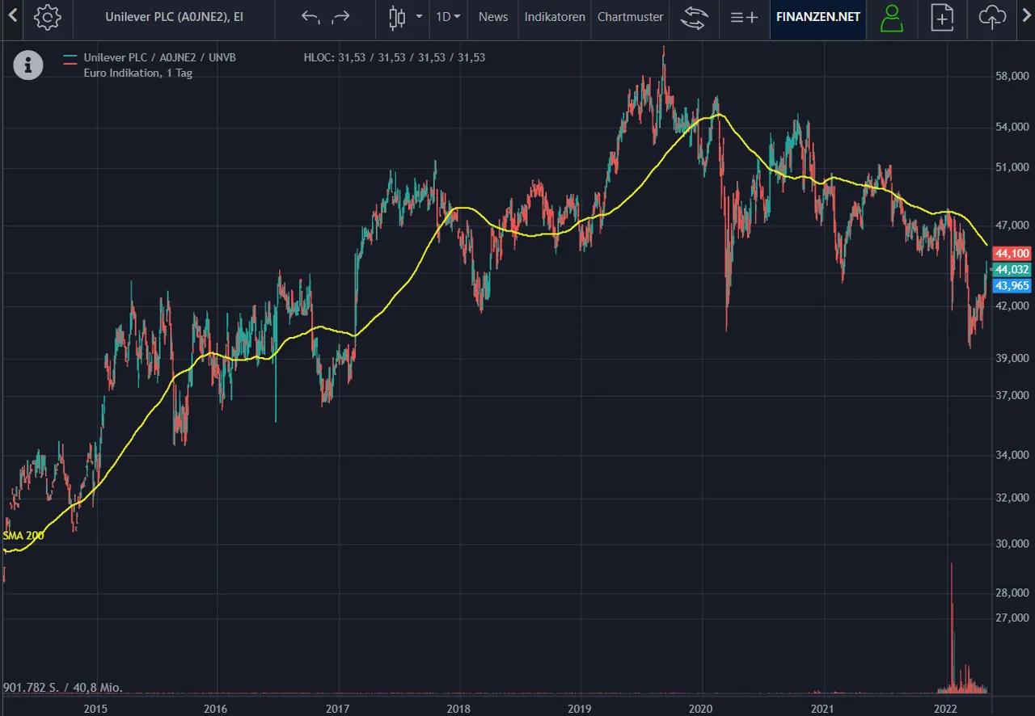This screenshot has width=1035, height=716.
Task: Click the 28,000 price axis label
Action: point(1012,593)
